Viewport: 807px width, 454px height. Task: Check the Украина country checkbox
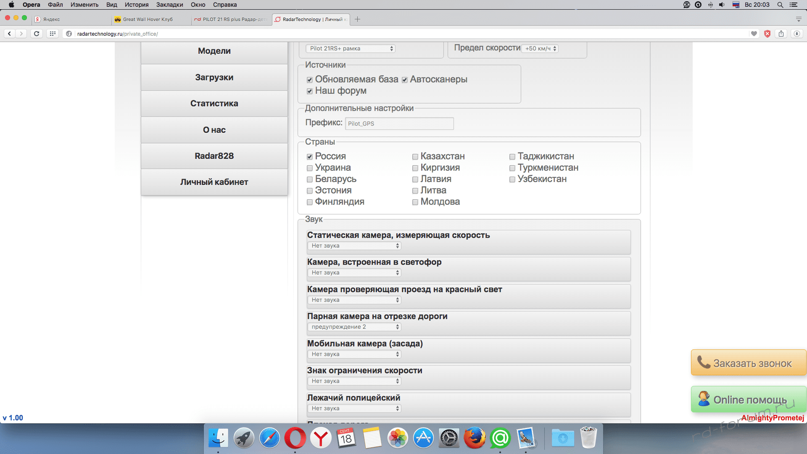pos(310,168)
